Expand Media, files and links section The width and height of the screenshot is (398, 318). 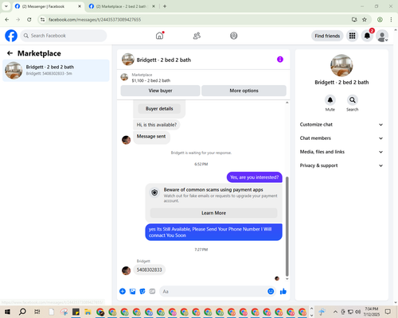(x=341, y=152)
